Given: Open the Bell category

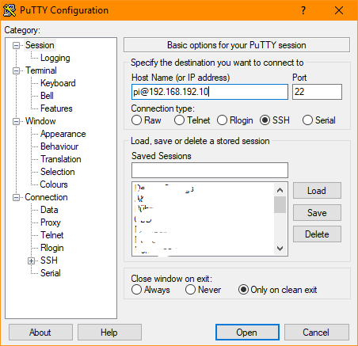Looking at the screenshot, I should pyautogui.click(x=47, y=96).
